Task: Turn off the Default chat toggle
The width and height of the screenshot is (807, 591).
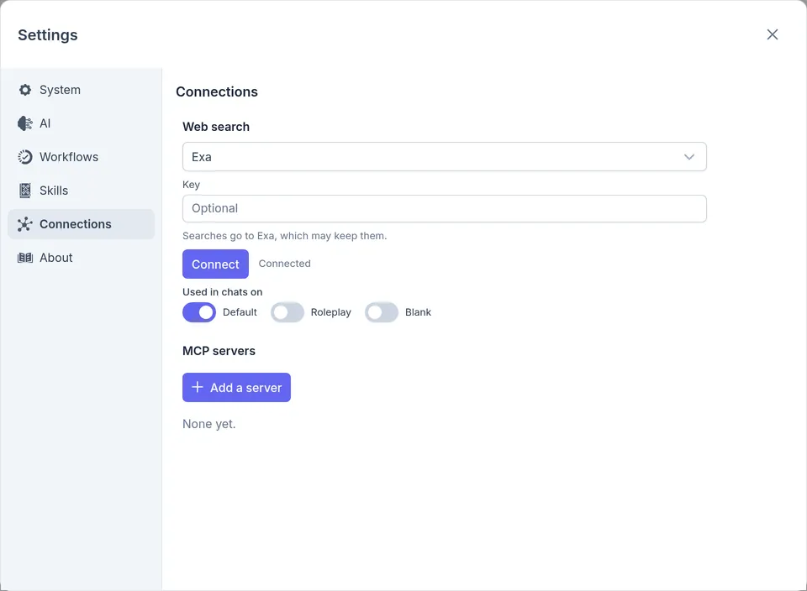Action: [199, 312]
